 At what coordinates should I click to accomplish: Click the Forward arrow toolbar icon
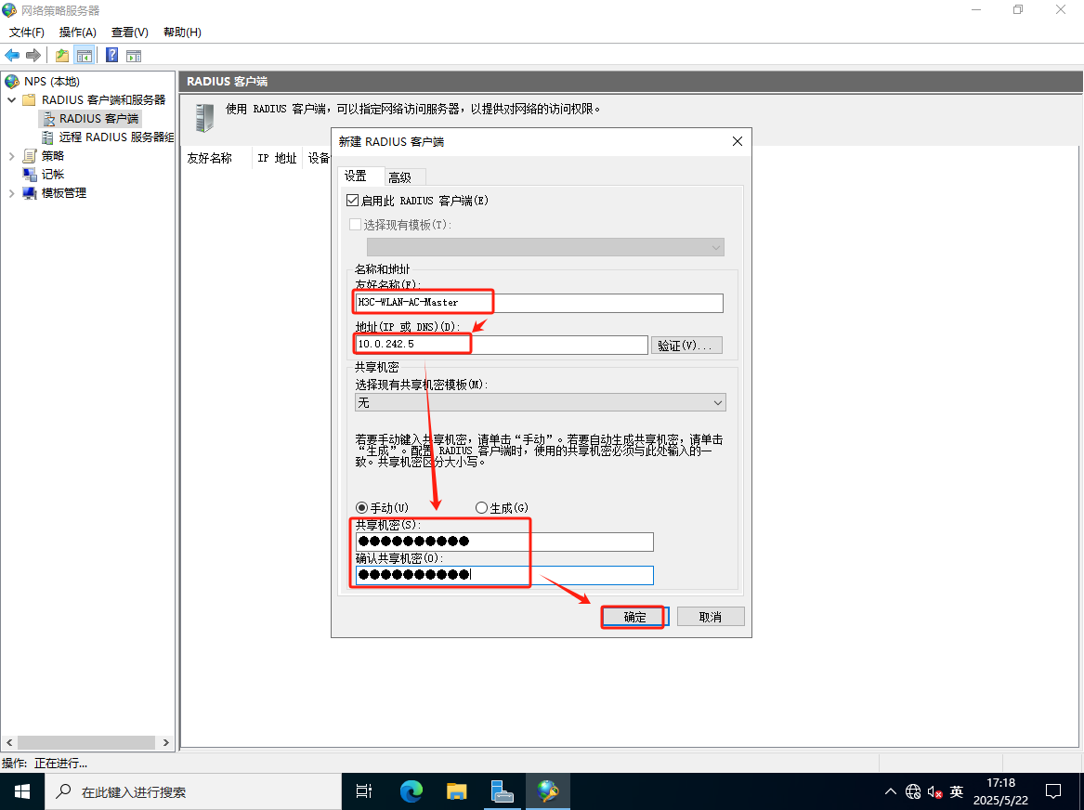pyautogui.click(x=33, y=56)
